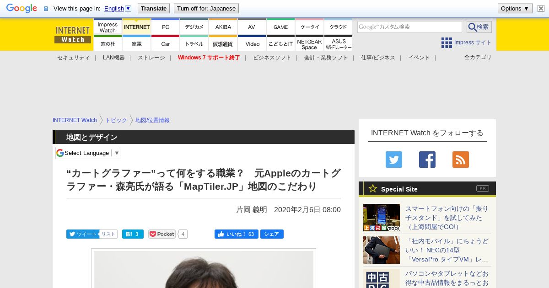This screenshot has width=549, height=288.
Task: Open the Video tab
Action: (x=252, y=43)
